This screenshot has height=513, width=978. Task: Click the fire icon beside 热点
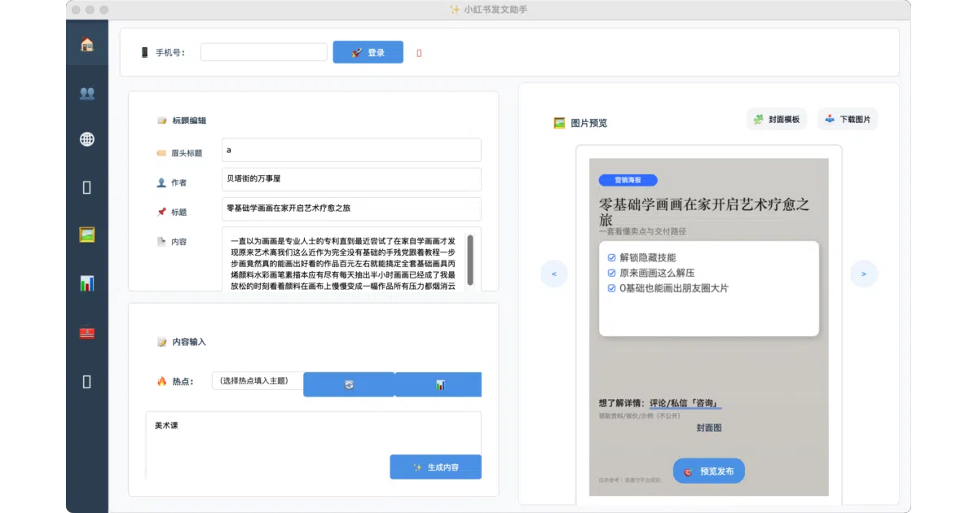(x=161, y=381)
